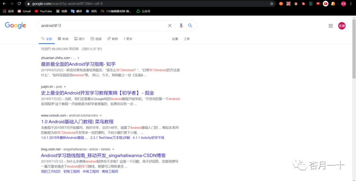The width and height of the screenshot is (356, 181).
Task: Open 工具 search tools
Action: click(x=187, y=39)
